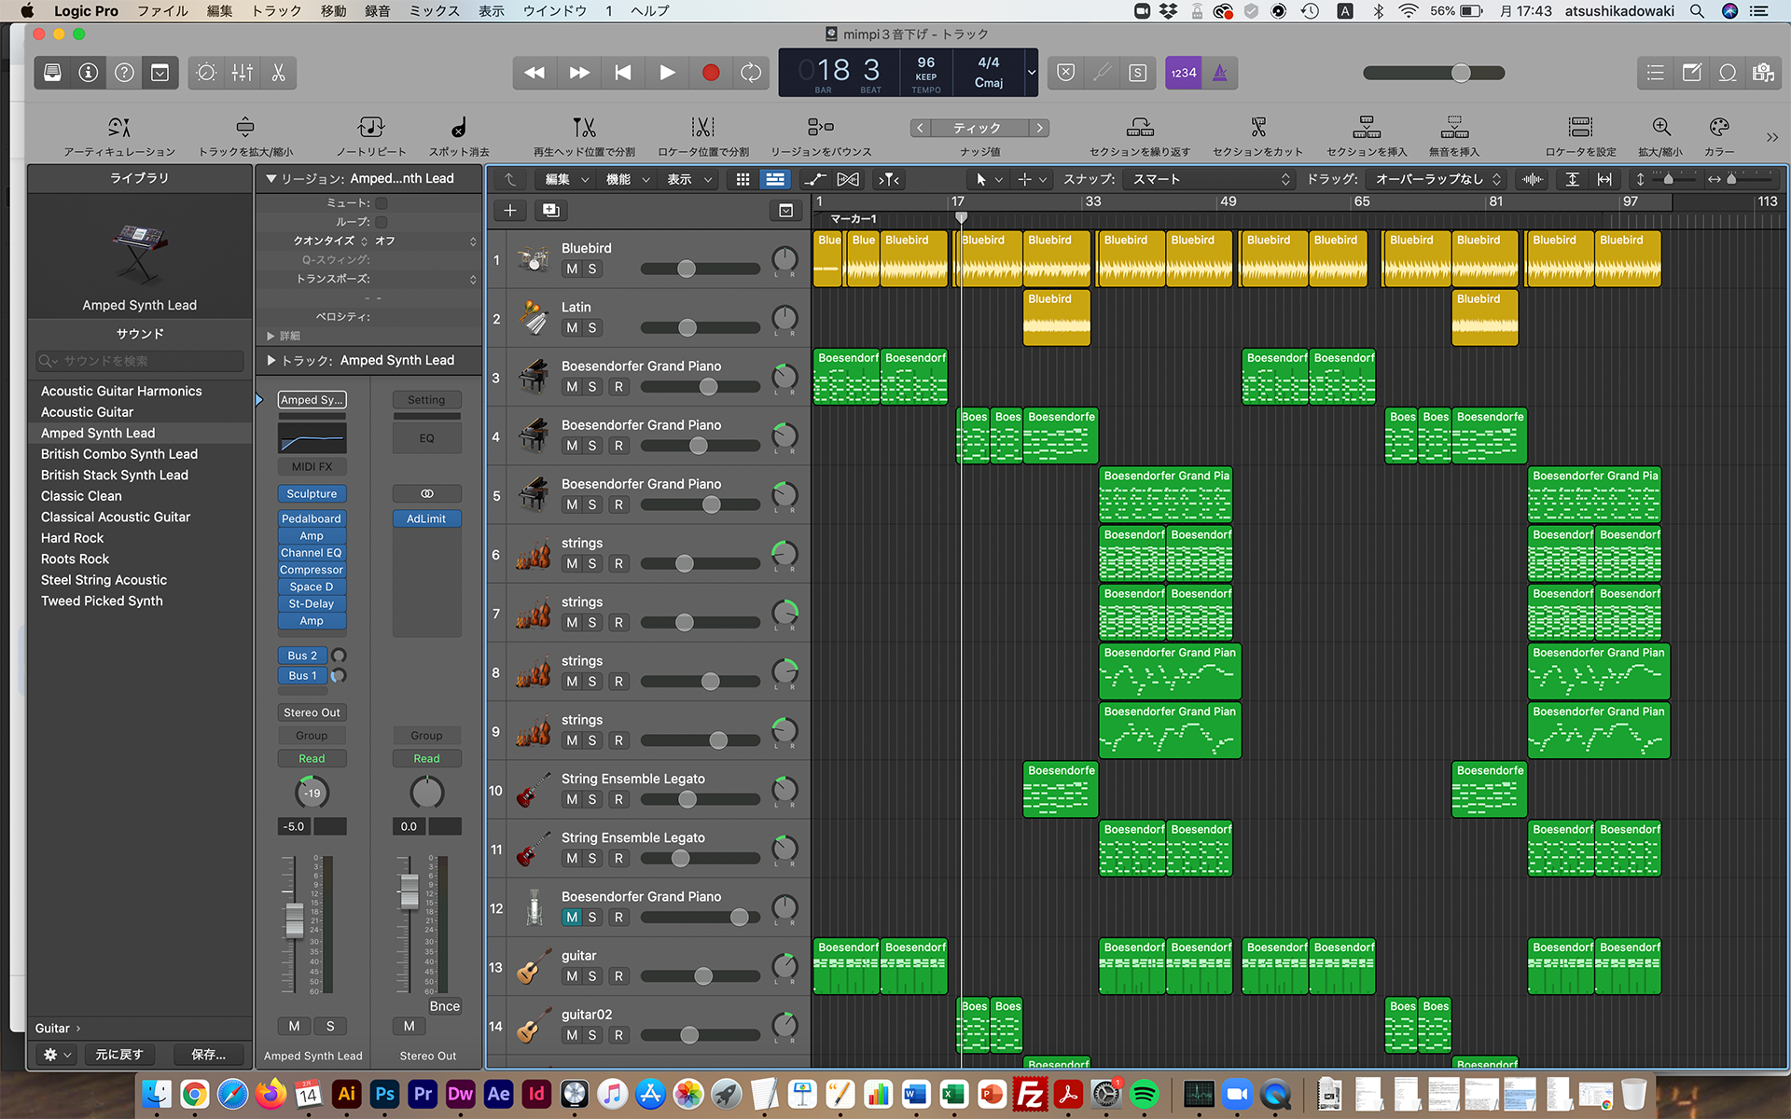Open the List Editors icon
This screenshot has width=1791, height=1119.
tap(1656, 73)
